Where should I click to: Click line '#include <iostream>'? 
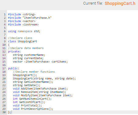pyautogui.click(x=23, y=25)
